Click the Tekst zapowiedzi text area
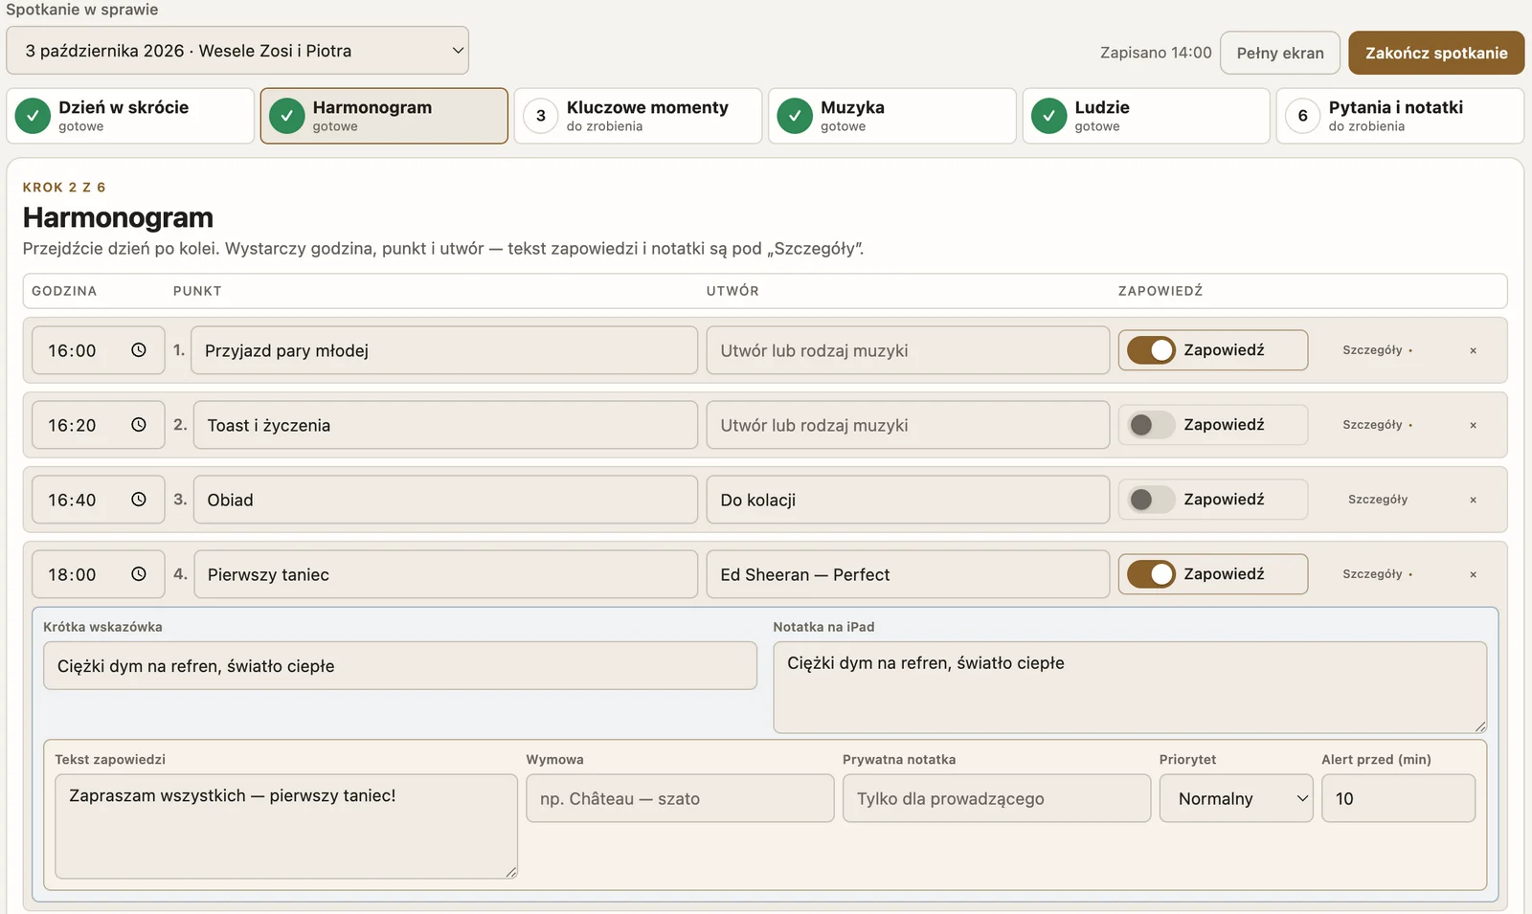 click(286, 826)
